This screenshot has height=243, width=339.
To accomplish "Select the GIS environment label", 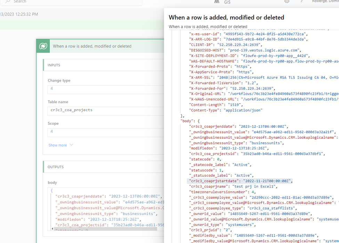I will point(227,2).
